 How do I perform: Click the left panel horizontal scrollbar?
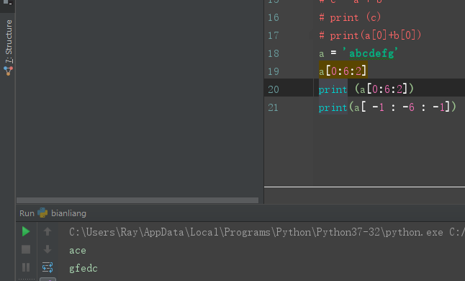tap(137, 200)
